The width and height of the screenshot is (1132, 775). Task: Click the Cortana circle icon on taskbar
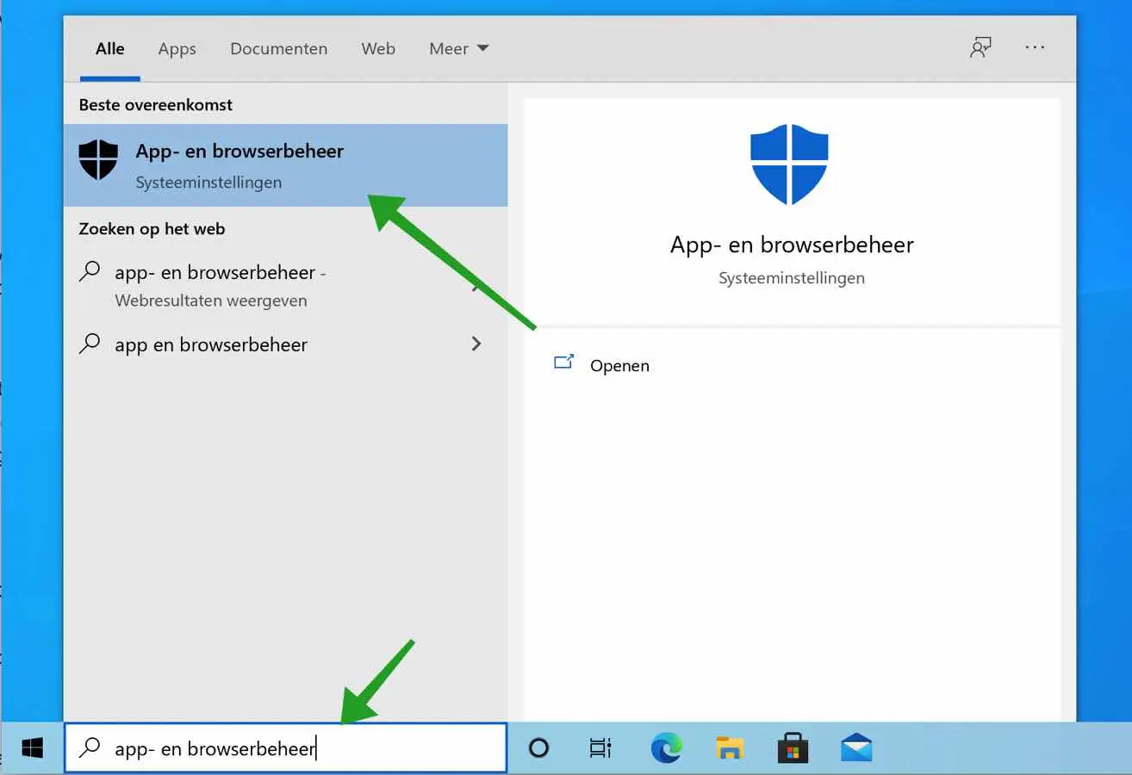click(x=538, y=748)
